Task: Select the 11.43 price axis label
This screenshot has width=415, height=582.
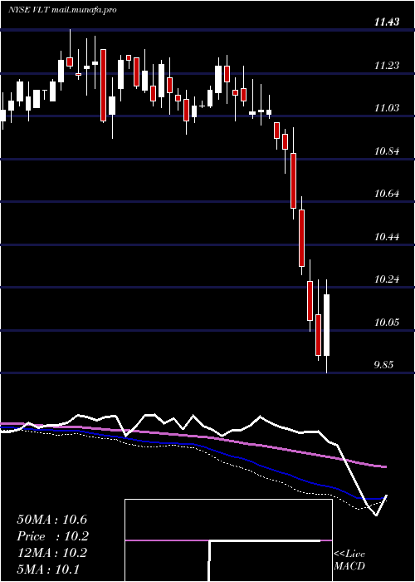Action: tap(387, 22)
